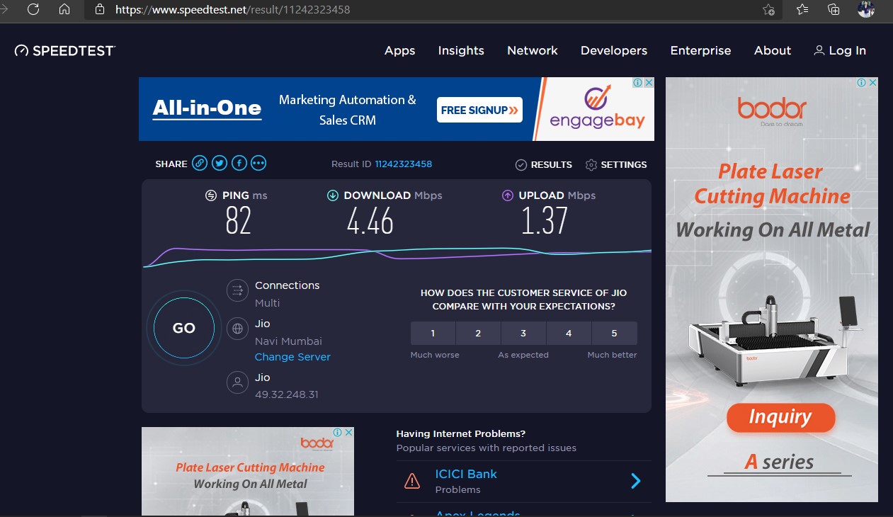Screen dimensions: 893x517
Task: Open the Result ID 11242323458 link
Action: click(x=404, y=164)
